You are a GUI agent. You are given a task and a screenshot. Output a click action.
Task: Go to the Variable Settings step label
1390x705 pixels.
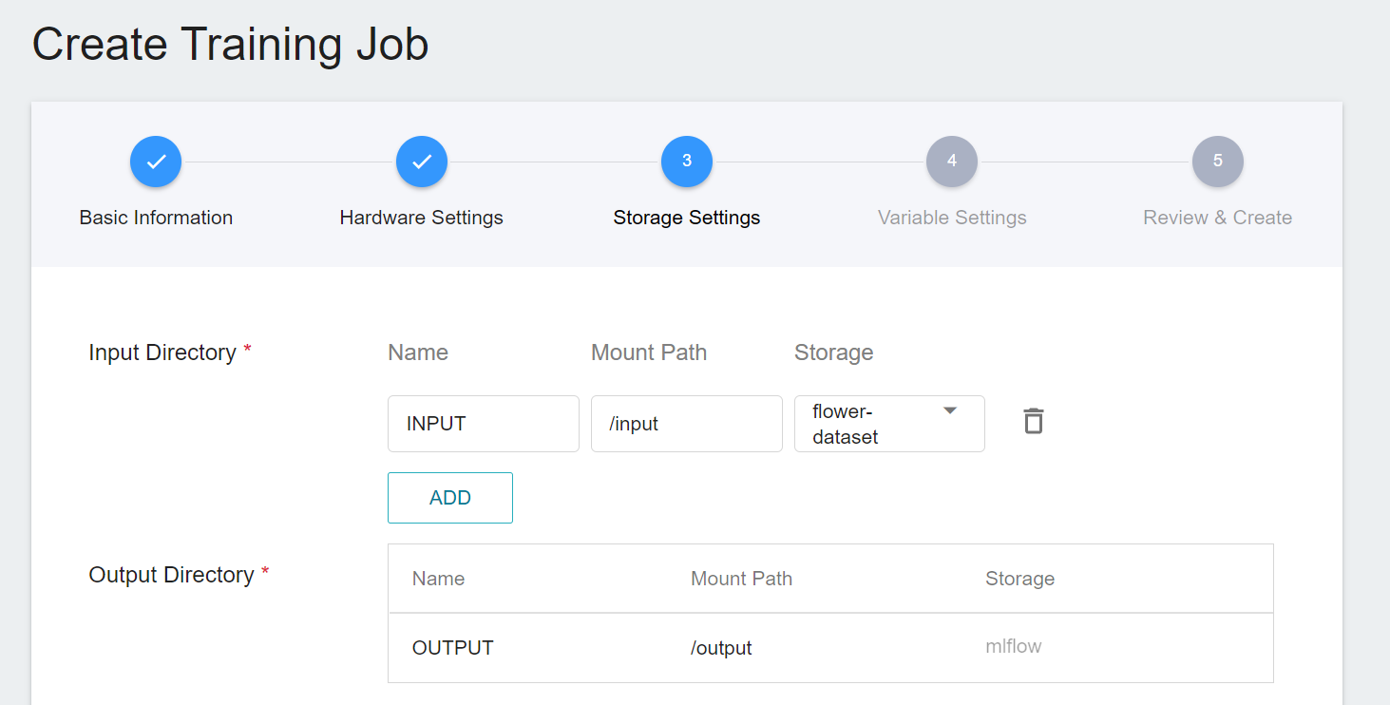pos(952,218)
